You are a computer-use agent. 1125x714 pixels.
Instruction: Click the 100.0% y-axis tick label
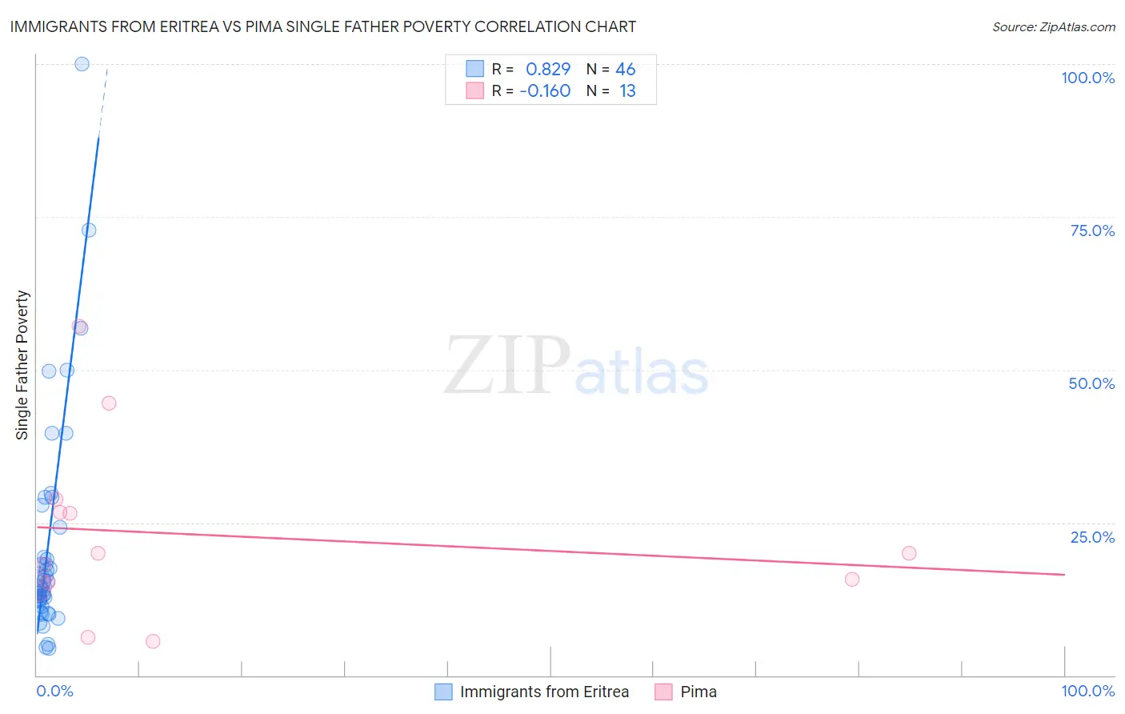(x=1087, y=78)
